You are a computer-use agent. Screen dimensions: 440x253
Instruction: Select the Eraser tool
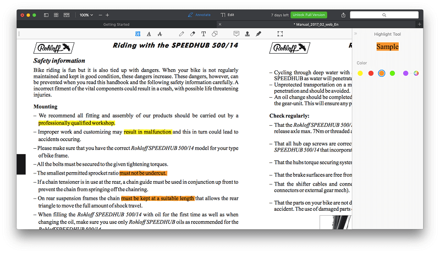(x=193, y=34)
